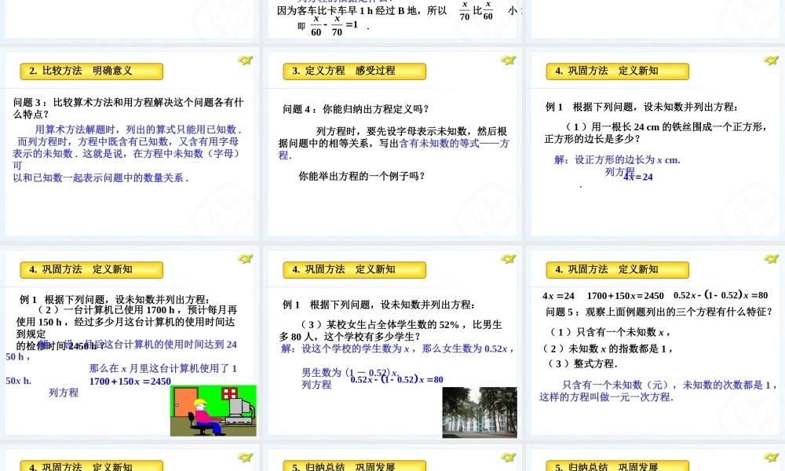The width and height of the screenshot is (785, 471).
Task: Click the bird icon on the computer cartoon slide
Action: 245,259
